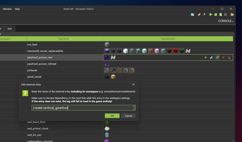This screenshot has height=142, width=242.
Task: Click the green bug debug client icon
Action: click(x=216, y=15)
